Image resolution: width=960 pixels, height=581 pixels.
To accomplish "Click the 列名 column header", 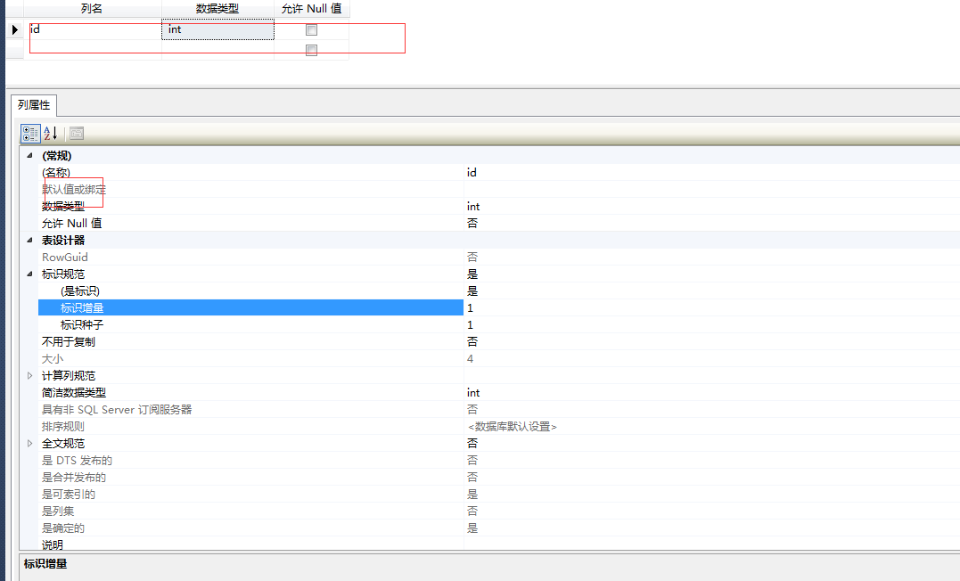I will pyautogui.click(x=92, y=9).
